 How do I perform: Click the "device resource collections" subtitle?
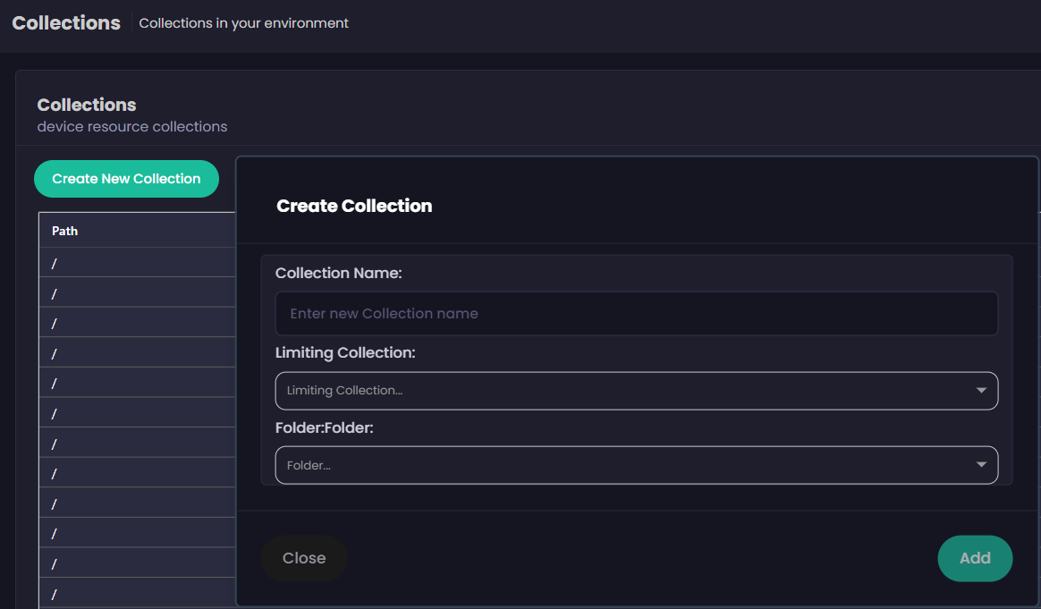click(132, 127)
